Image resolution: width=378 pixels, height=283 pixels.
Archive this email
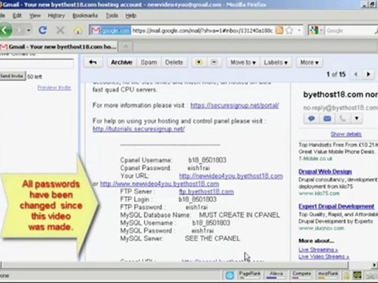coord(121,62)
